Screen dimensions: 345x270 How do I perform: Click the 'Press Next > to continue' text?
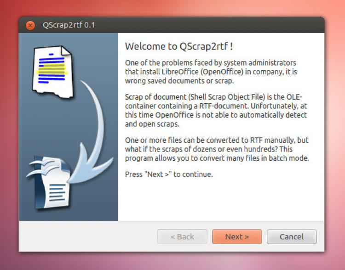pos(169,174)
